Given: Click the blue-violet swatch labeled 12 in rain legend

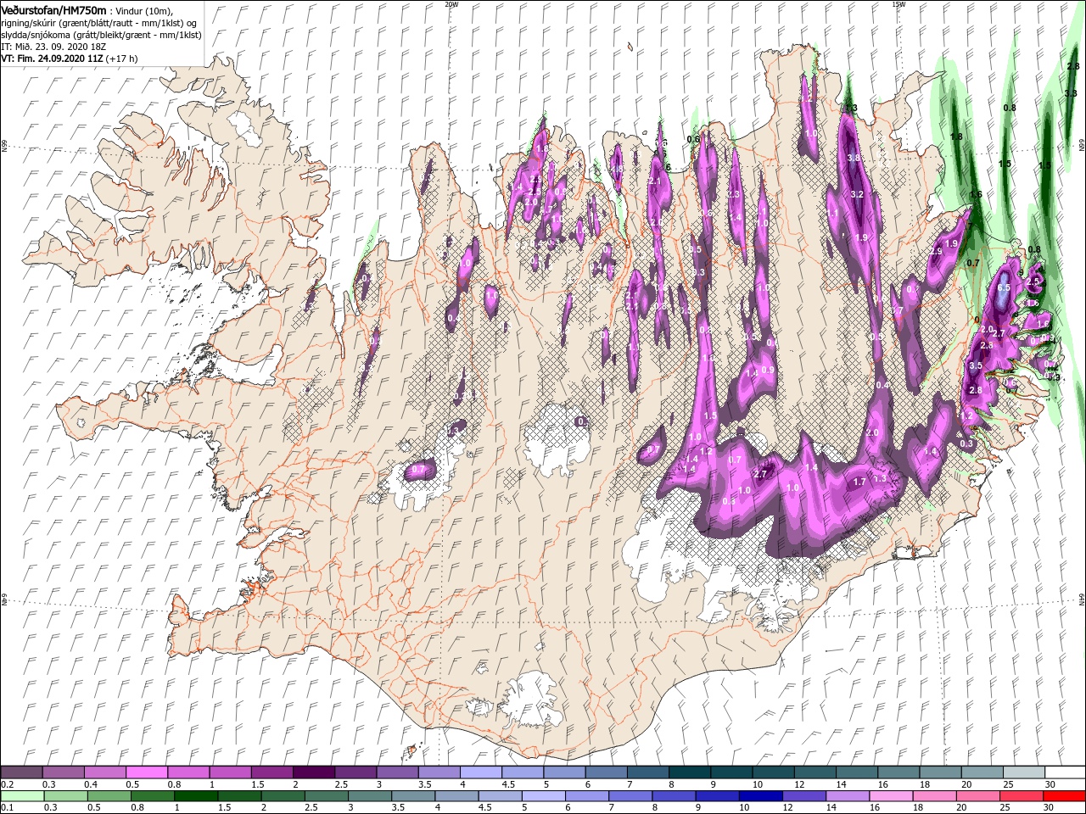Looking at the screenshot, I should tap(803, 796).
